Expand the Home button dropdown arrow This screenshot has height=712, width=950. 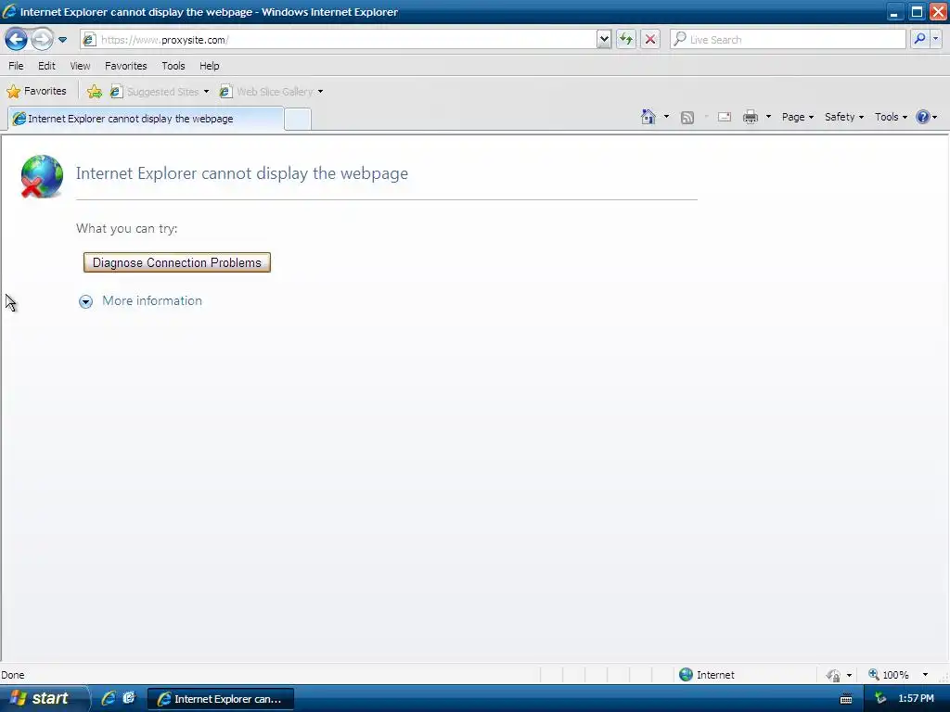click(x=666, y=117)
